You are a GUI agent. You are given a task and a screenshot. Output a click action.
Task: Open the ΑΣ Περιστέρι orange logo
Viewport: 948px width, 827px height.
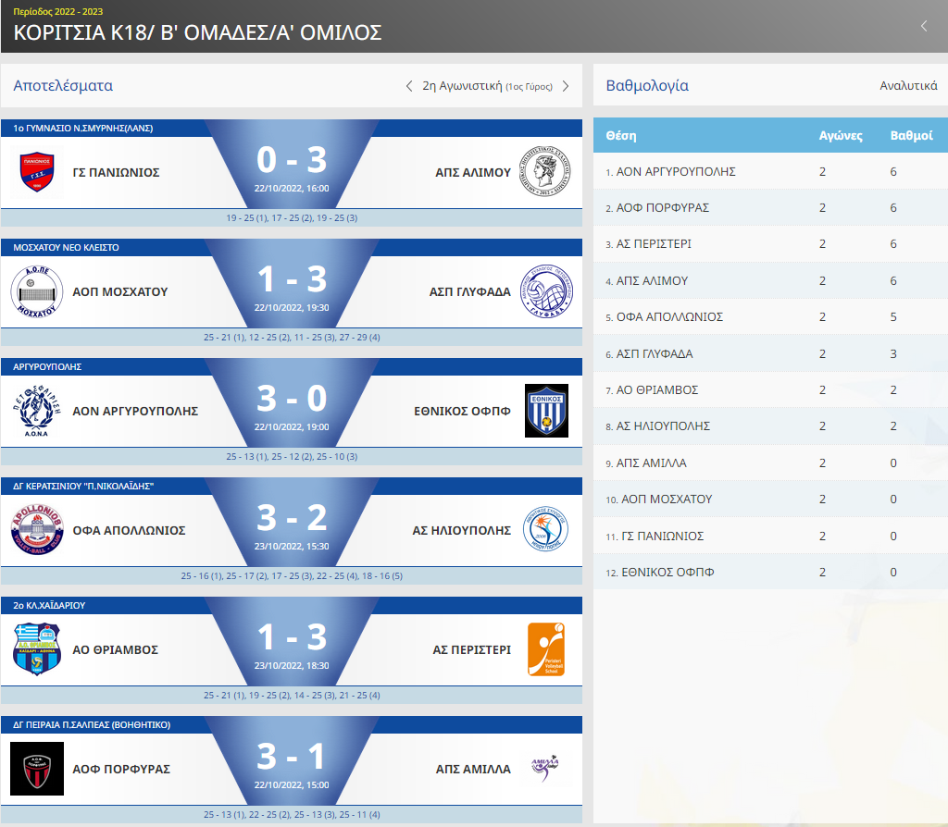546,649
